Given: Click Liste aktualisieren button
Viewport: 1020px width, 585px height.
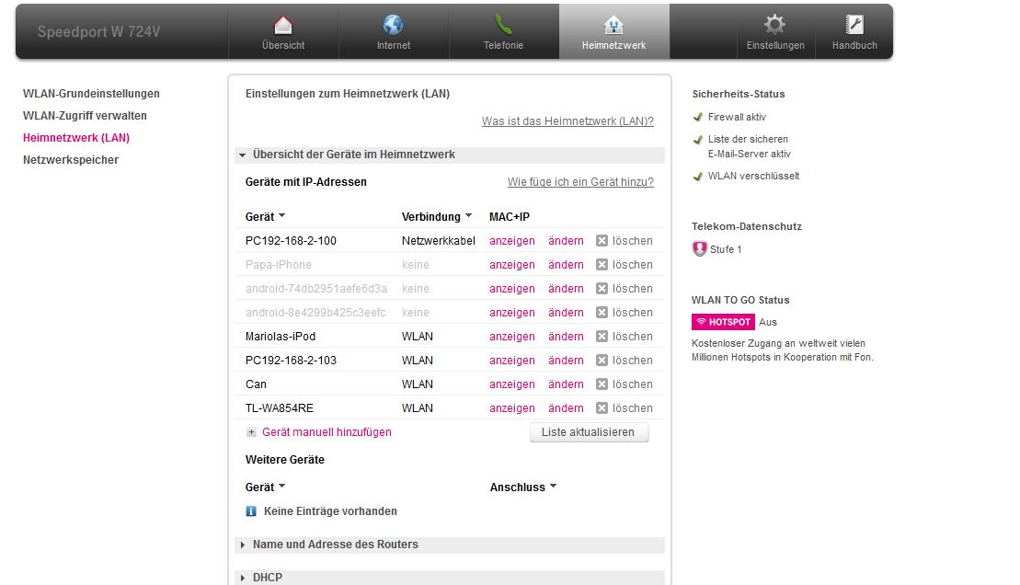Looking at the screenshot, I should (x=589, y=432).
